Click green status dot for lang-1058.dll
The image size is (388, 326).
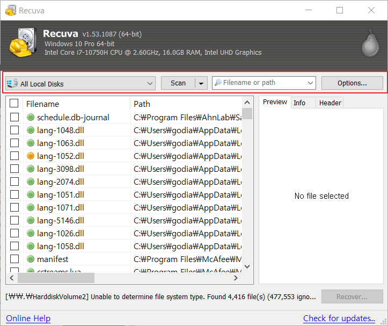pos(31,246)
